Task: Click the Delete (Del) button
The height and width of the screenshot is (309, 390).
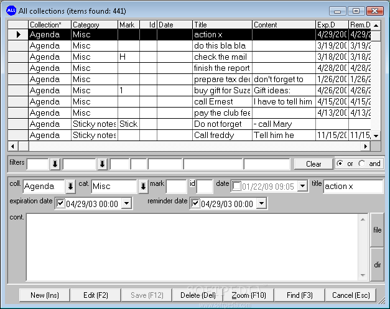Action: [x=198, y=295]
